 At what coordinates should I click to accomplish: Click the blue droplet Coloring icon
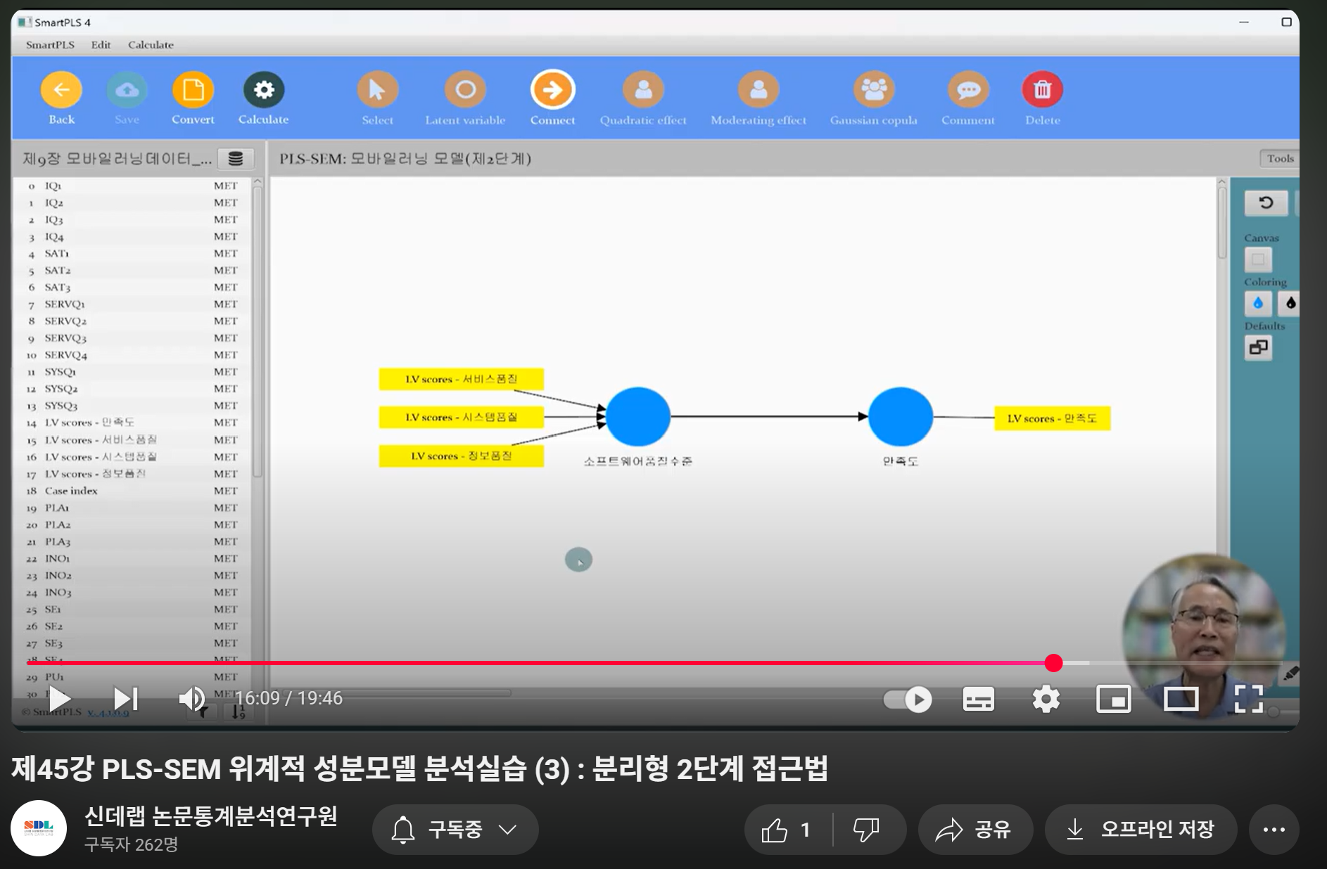coord(1258,303)
